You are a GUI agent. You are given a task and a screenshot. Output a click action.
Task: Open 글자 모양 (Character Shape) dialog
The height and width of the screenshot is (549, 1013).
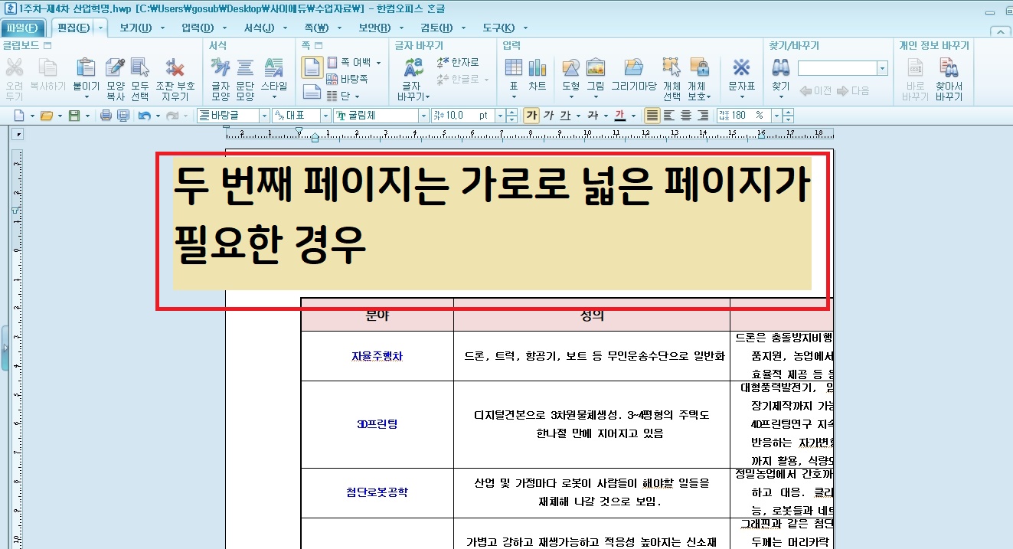coord(221,68)
